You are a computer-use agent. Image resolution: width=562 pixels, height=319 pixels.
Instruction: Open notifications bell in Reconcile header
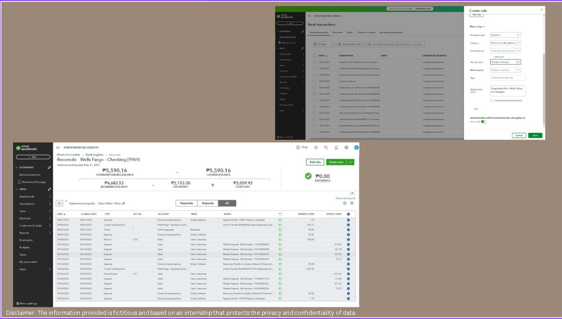pyautogui.click(x=336, y=147)
